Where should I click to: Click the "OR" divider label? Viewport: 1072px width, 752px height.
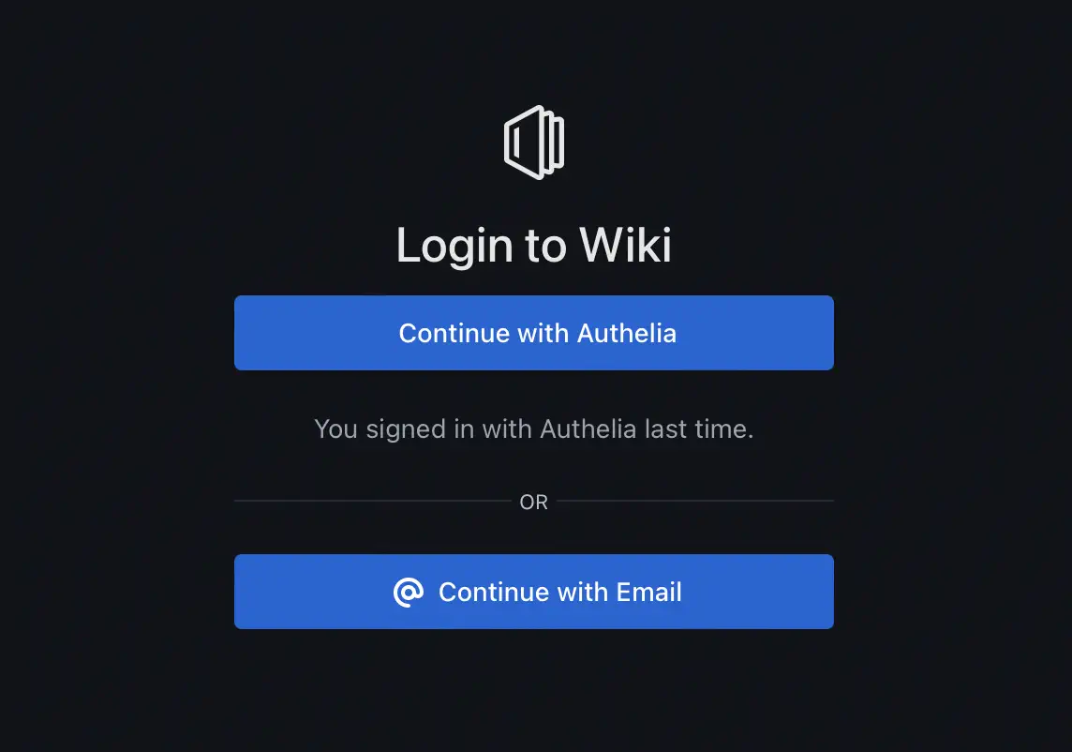(x=534, y=503)
